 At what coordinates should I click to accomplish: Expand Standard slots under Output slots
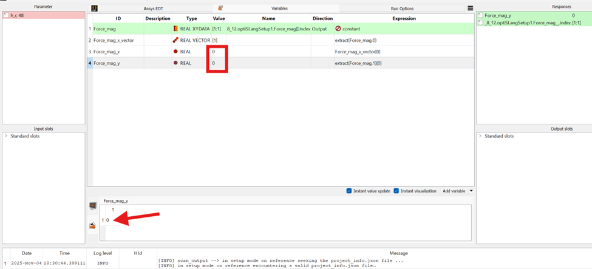[x=480, y=136]
